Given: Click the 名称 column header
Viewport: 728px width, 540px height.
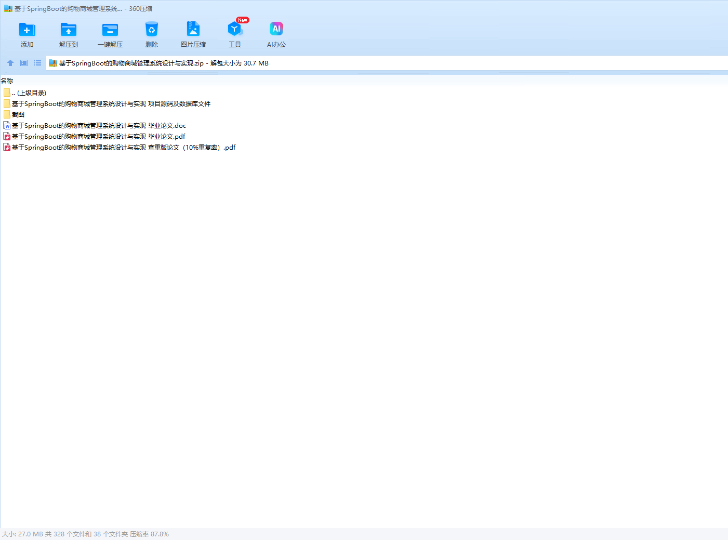Looking at the screenshot, I should (7, 81).
